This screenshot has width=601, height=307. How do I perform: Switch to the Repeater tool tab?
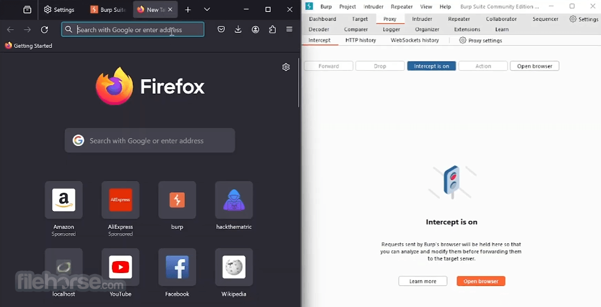point(459,19)
